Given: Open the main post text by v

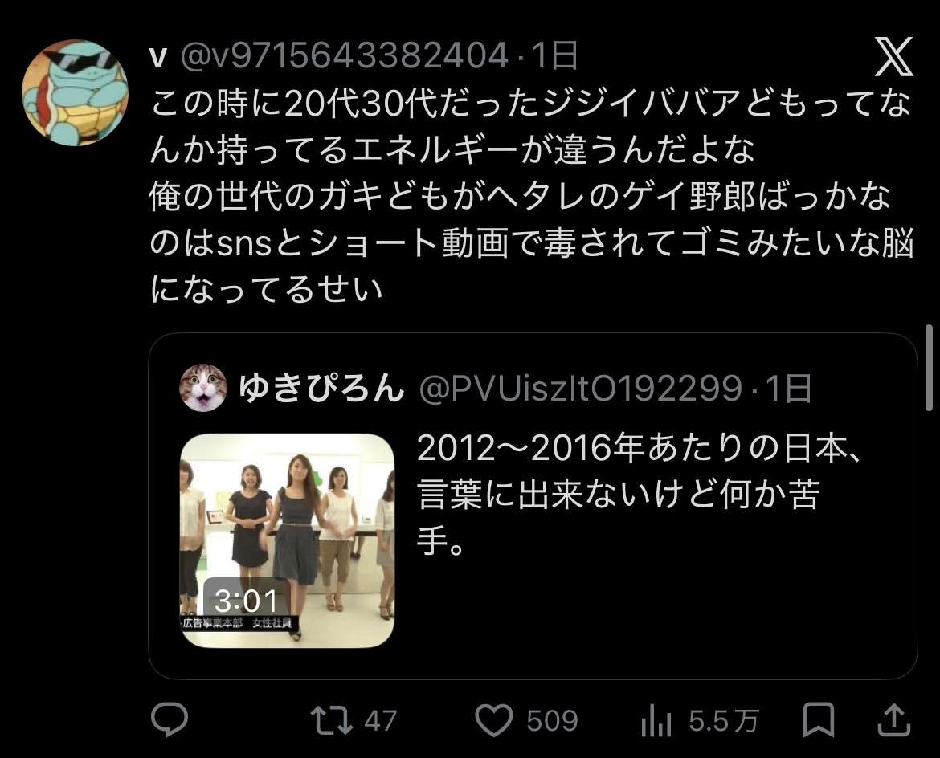Looking at the screenshot, I should click(x=531, y=196).
